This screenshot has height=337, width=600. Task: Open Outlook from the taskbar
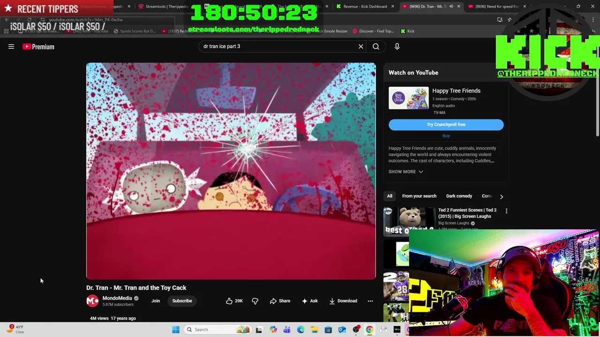342,330
